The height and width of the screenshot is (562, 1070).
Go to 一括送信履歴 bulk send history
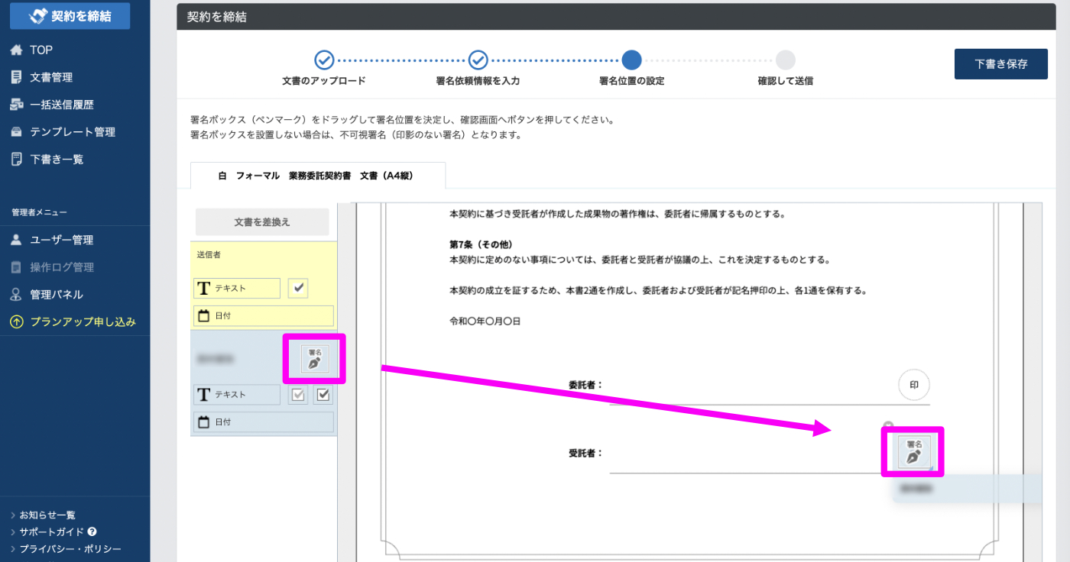tap(61, 105)
